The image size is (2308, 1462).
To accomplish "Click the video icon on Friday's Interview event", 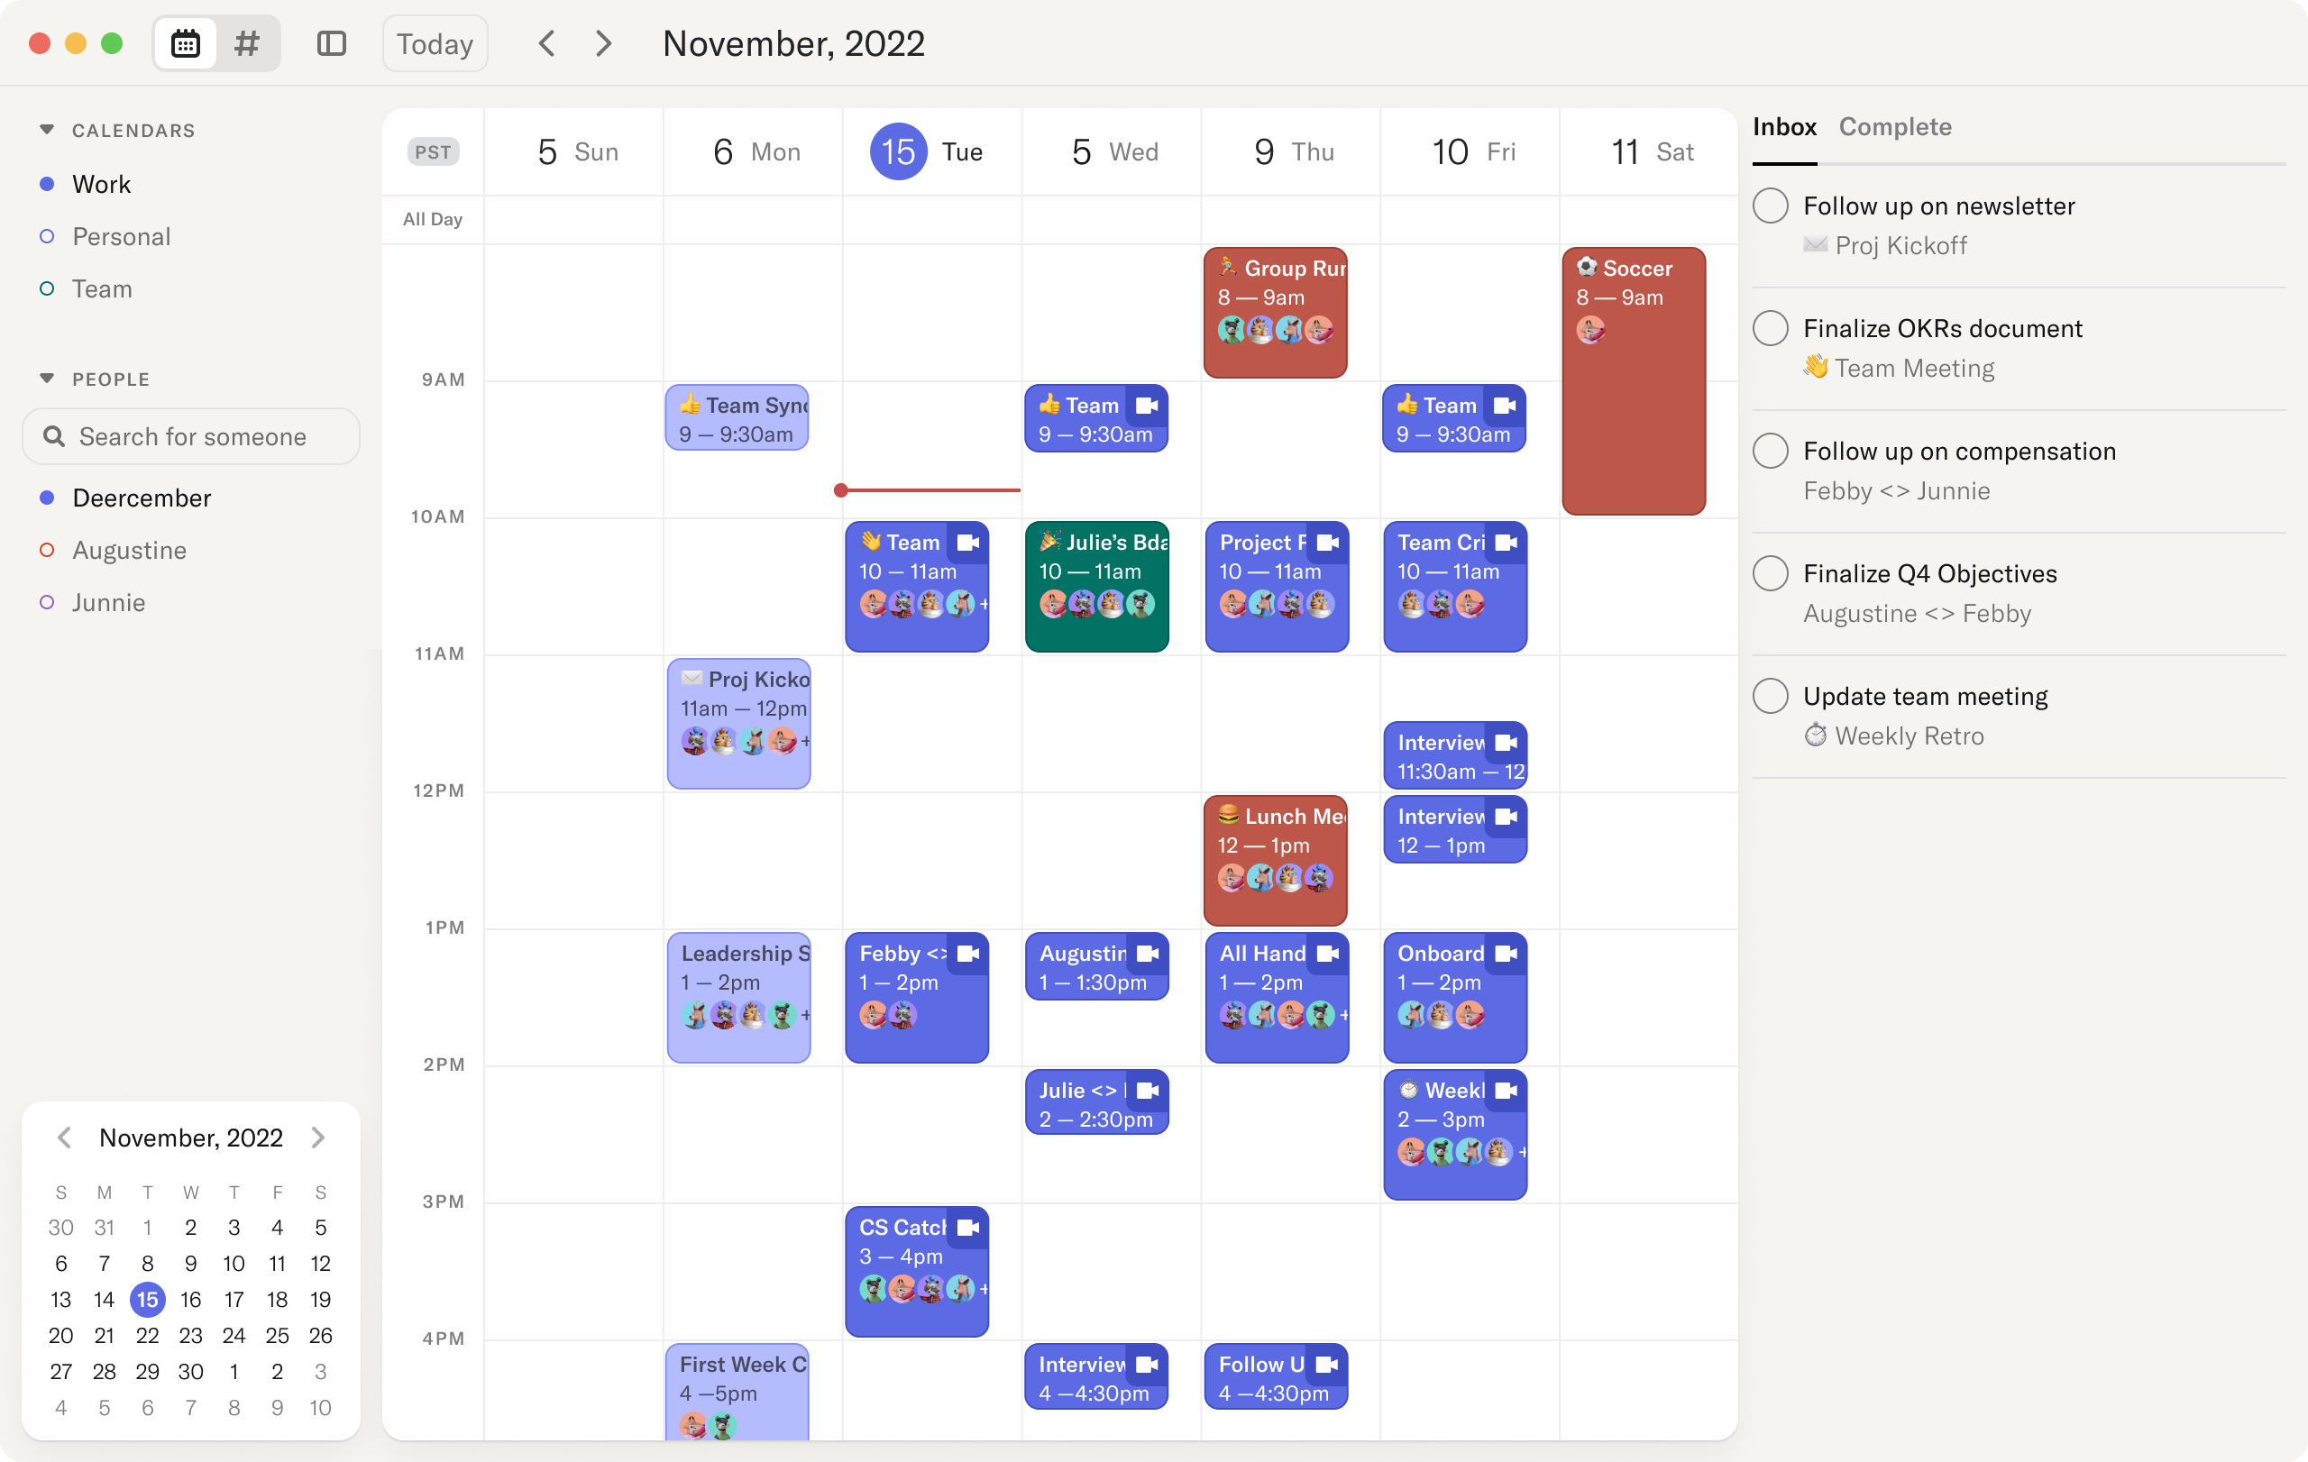I will [1506, 743].
